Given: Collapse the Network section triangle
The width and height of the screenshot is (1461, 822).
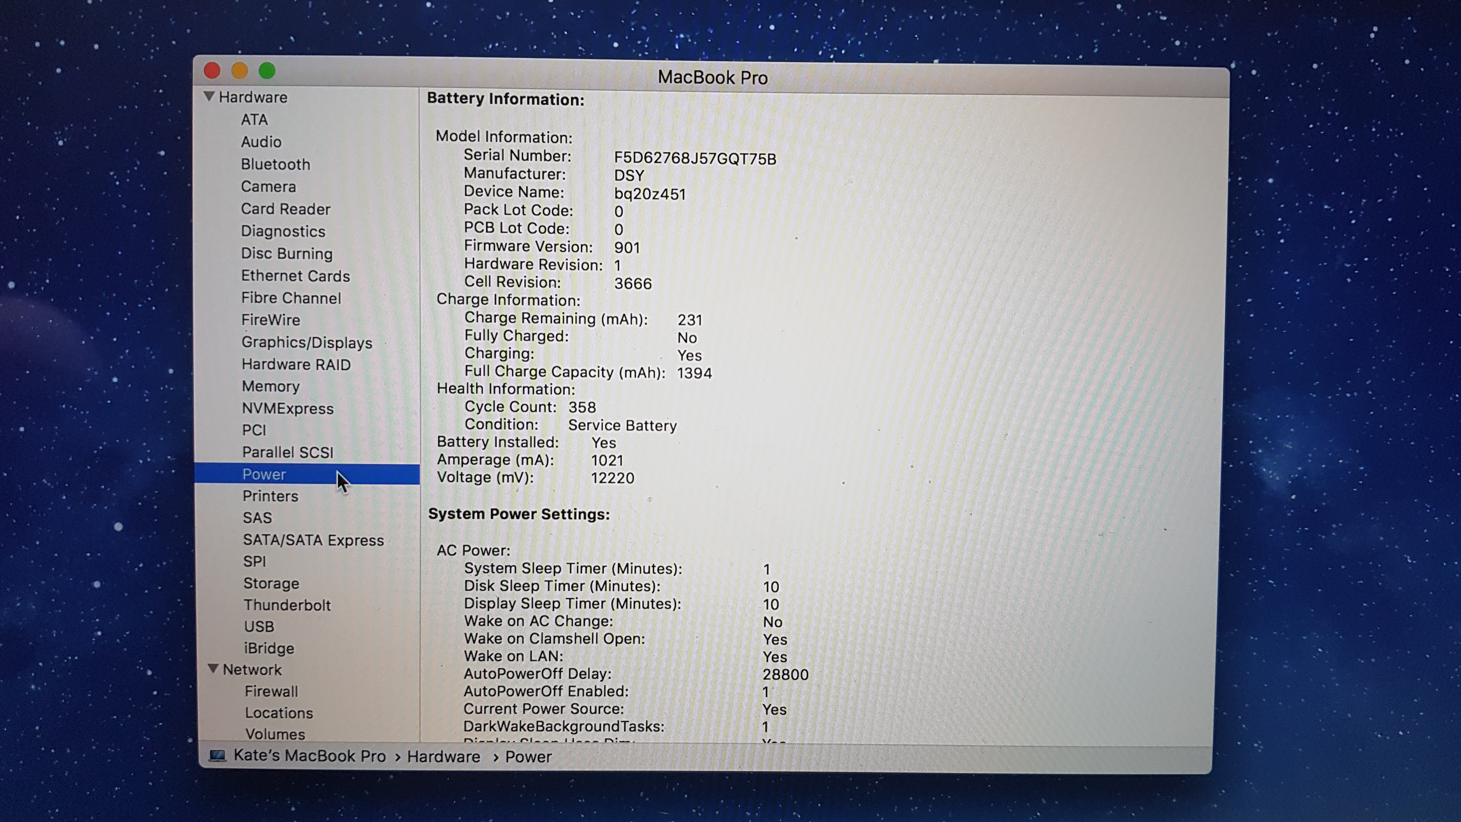Looking at the screenshot, I should pyautogui.click(x=213, y=669).
